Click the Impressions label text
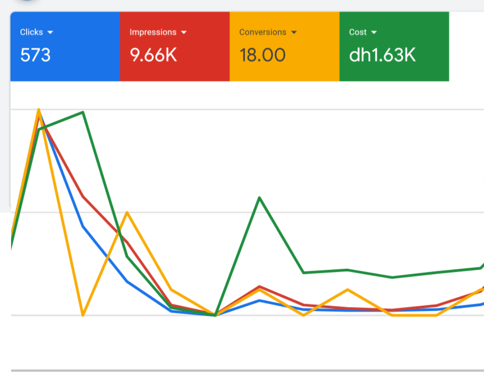484x372 pixels. click(x=153, y=32)
